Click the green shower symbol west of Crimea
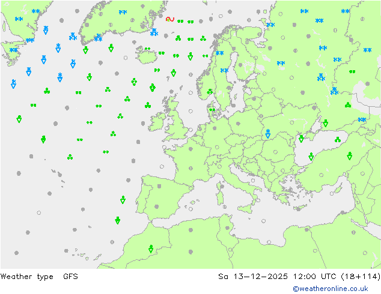This screenshot has width=381, height=294. (301, 139)
